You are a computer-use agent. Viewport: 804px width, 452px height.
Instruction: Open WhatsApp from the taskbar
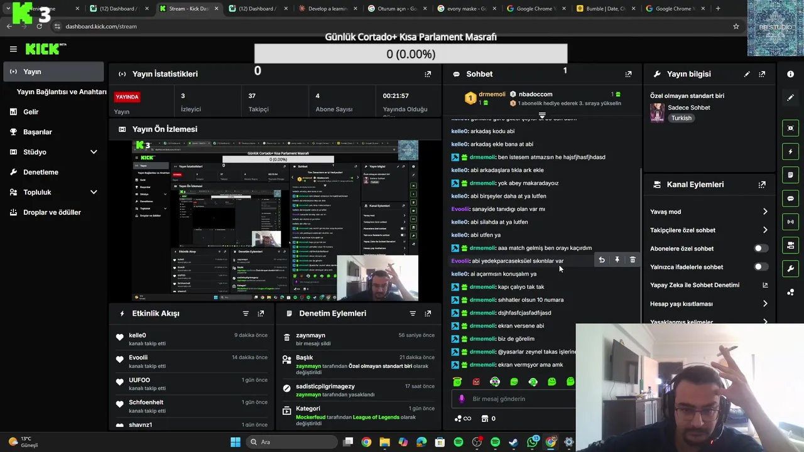[x=533, y=442]
